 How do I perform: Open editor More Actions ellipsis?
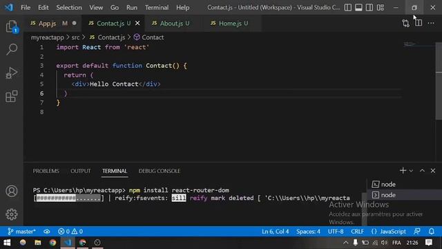431,23
